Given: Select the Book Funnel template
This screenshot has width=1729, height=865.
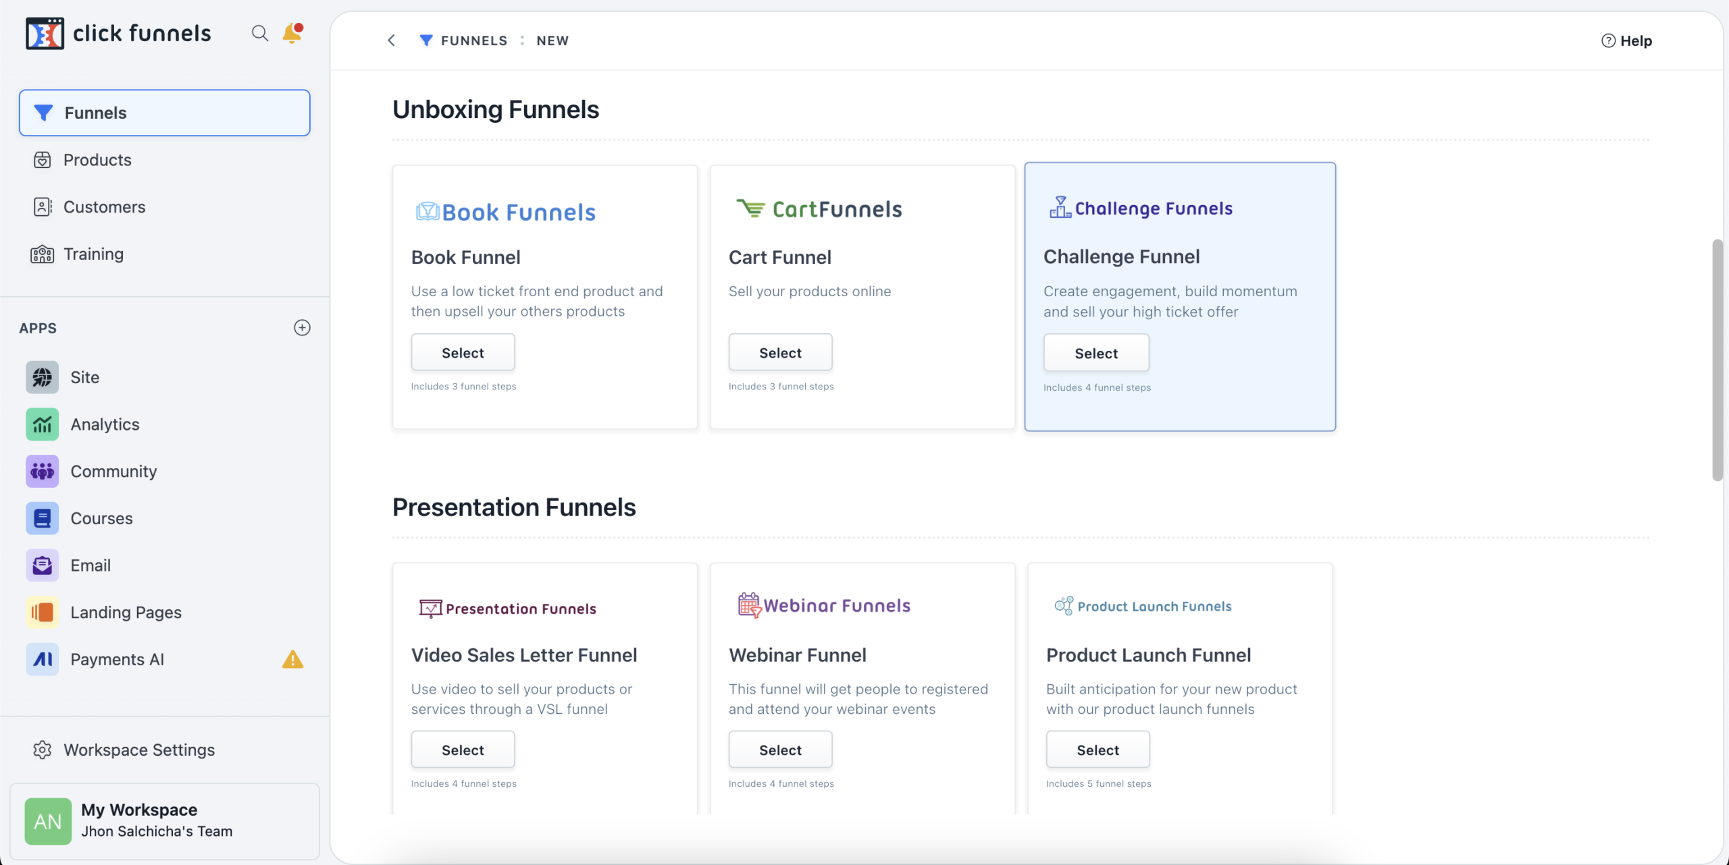Looking at the screenshot, I should (x=463, y=353).
